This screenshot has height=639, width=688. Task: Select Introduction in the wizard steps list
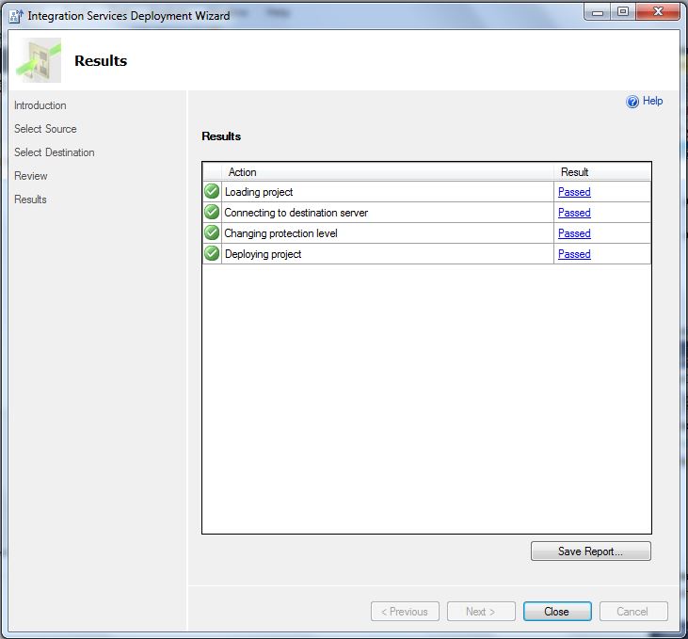point(40,105)
